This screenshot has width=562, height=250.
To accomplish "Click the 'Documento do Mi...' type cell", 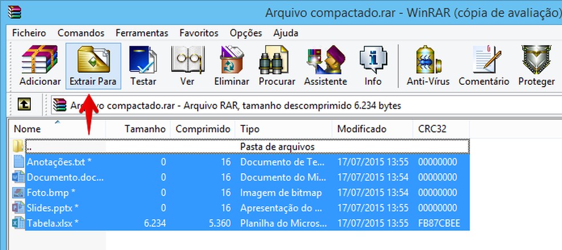I will point(283,178).
